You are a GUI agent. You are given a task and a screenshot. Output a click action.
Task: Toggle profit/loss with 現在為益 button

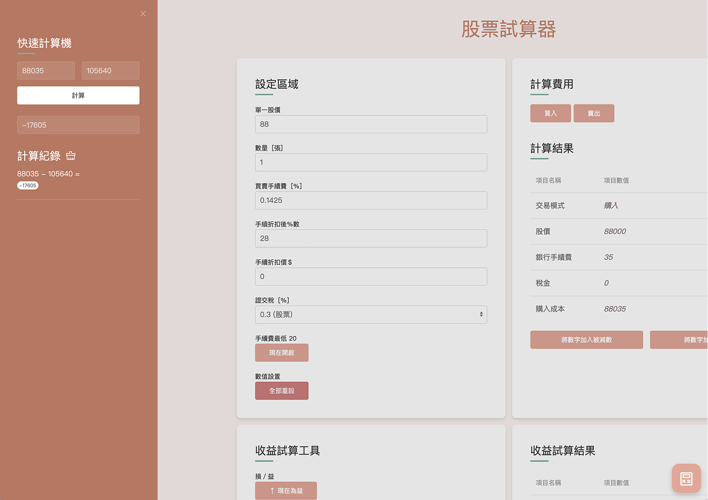286,490
